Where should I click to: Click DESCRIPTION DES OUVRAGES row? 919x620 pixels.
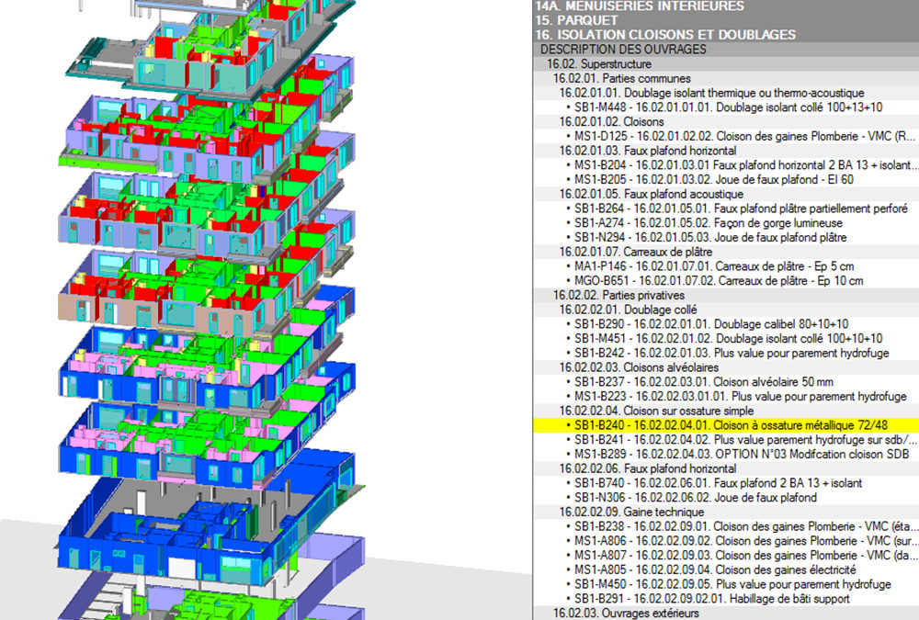726,50
